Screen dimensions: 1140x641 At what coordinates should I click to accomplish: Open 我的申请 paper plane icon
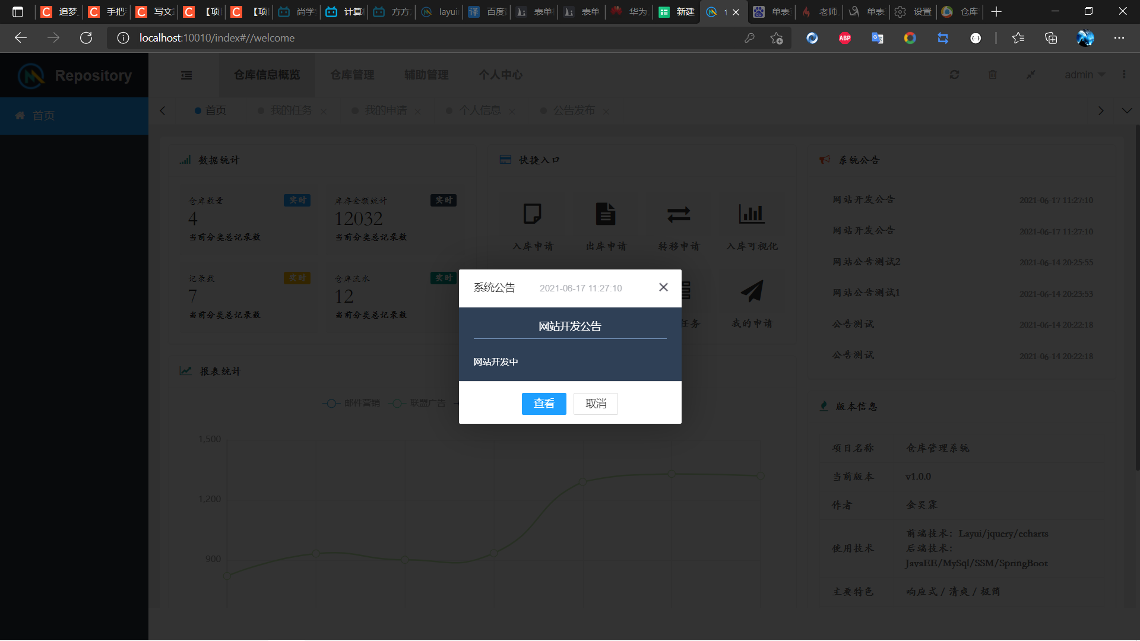(752, 291)
